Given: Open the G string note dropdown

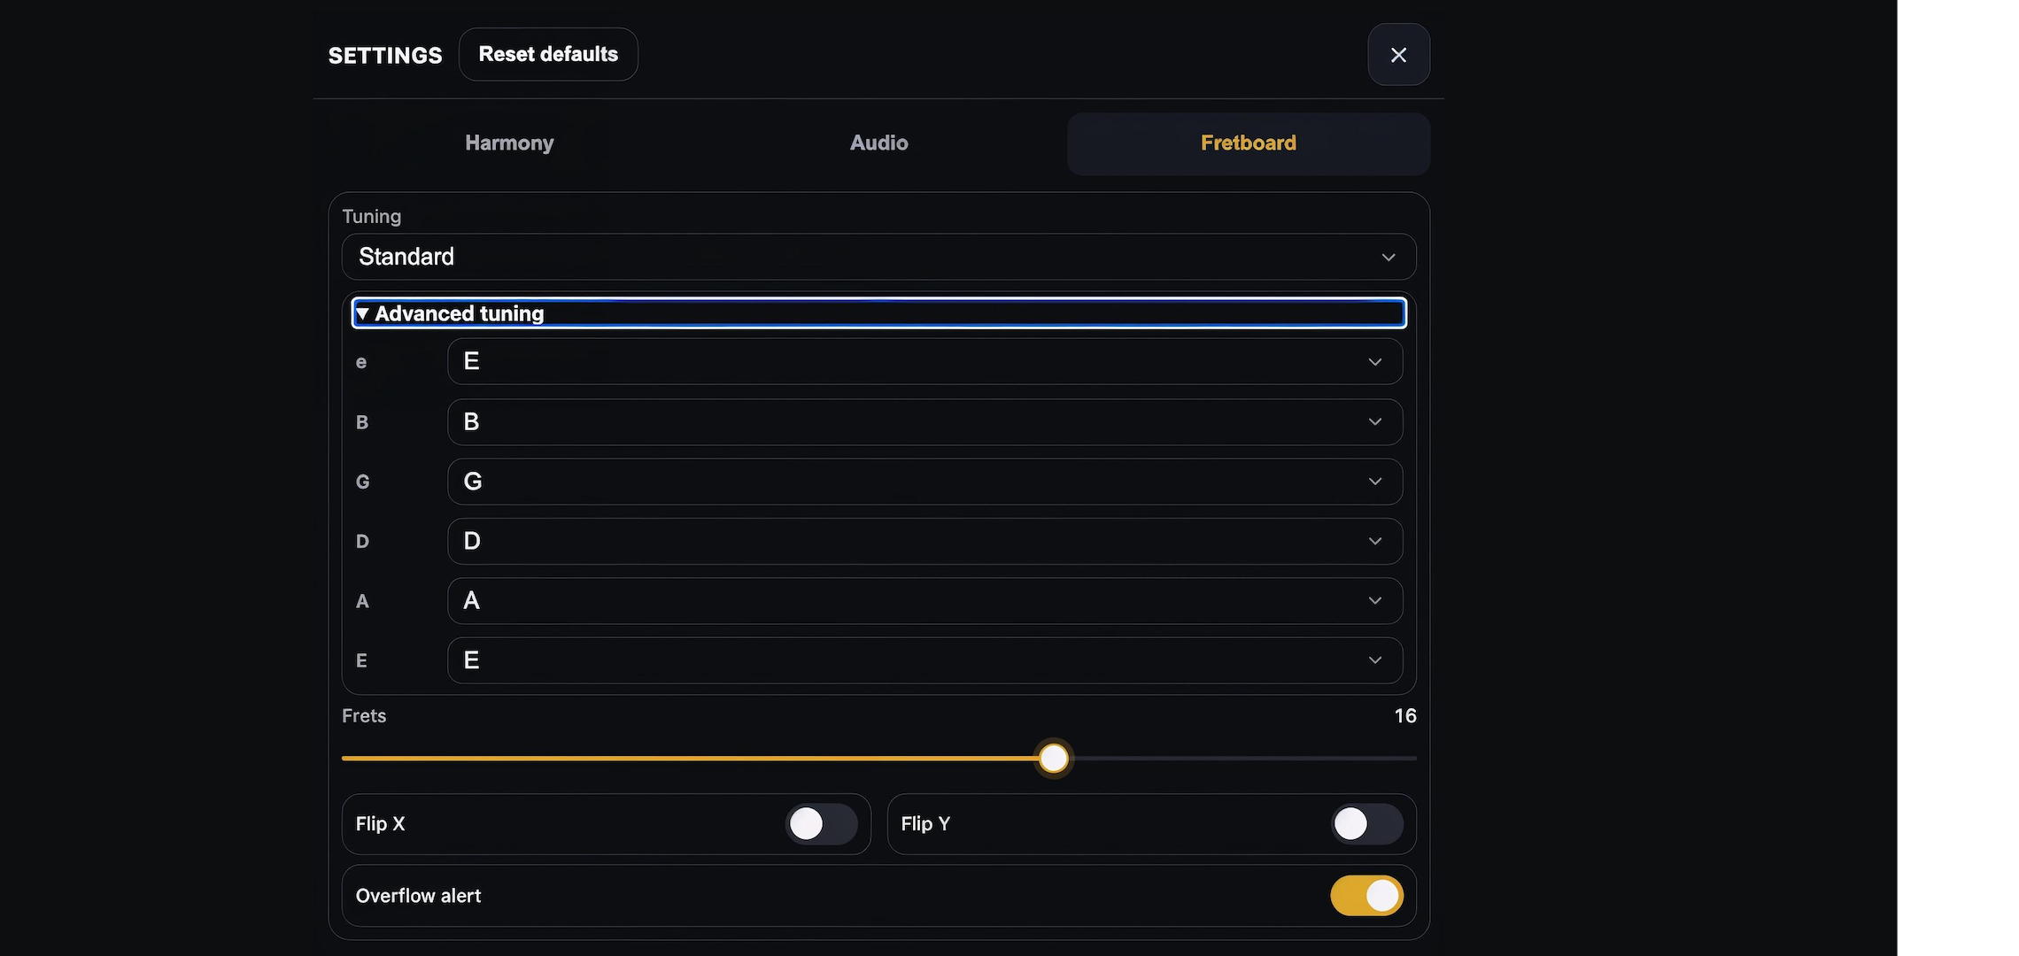Looking at the screenshot, I should pyautogui.click(x=924, y=482).
